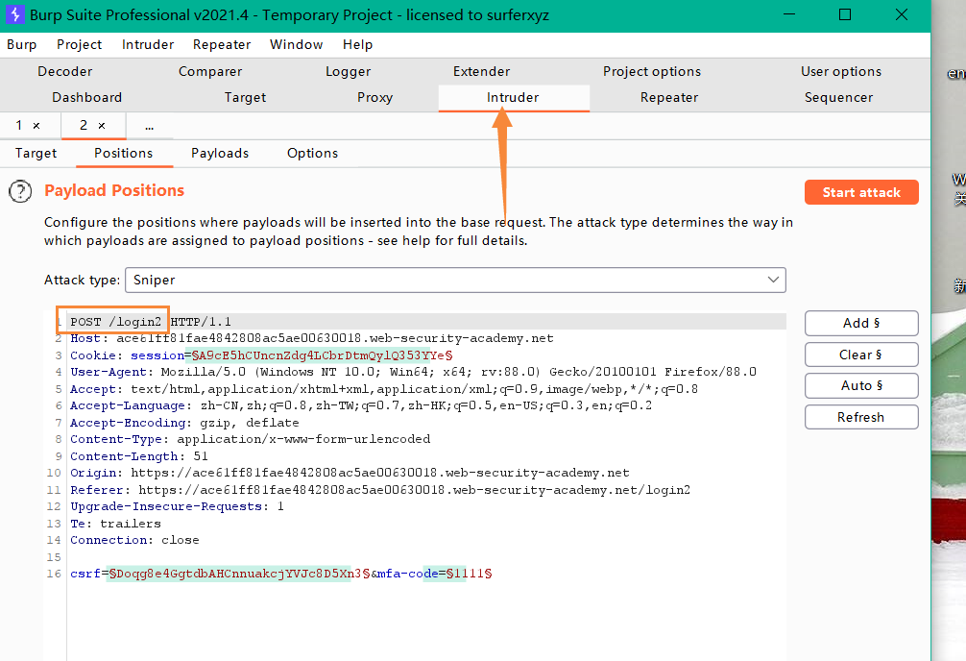Open the Project menu
The width and height of the screenshot is (966, 661).
(79, 44)
